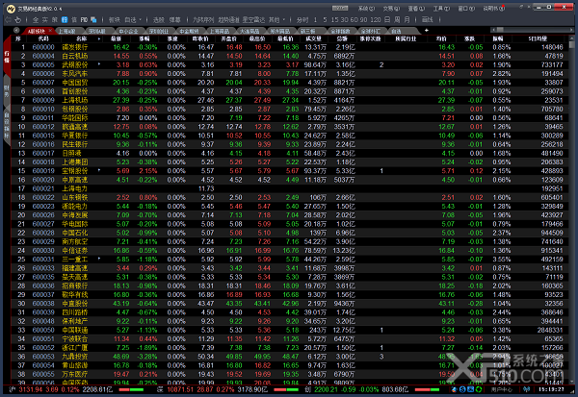Click the left arrow of horizontal scrollbar
The height and width of the screenshot is (397, 578).
click(493, 30)
